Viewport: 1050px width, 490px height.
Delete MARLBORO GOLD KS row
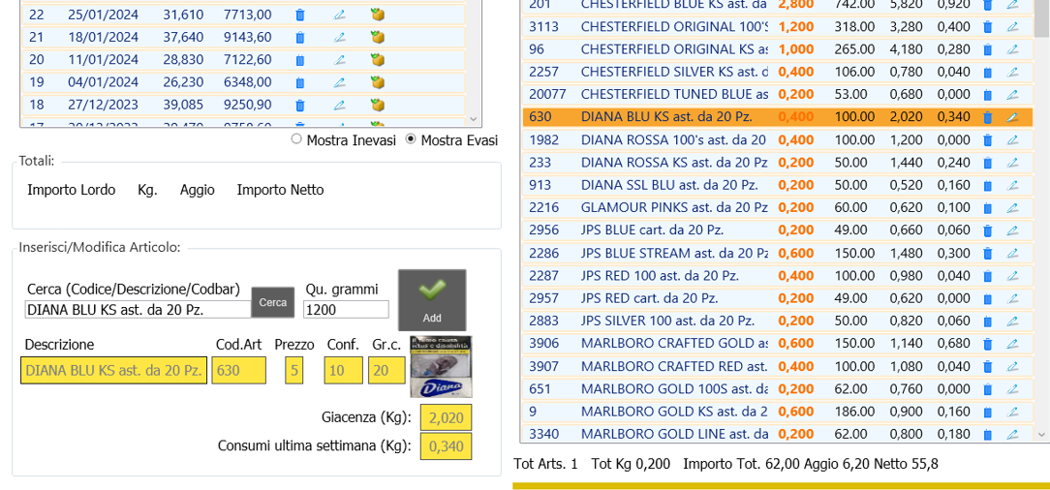[987, 412]
